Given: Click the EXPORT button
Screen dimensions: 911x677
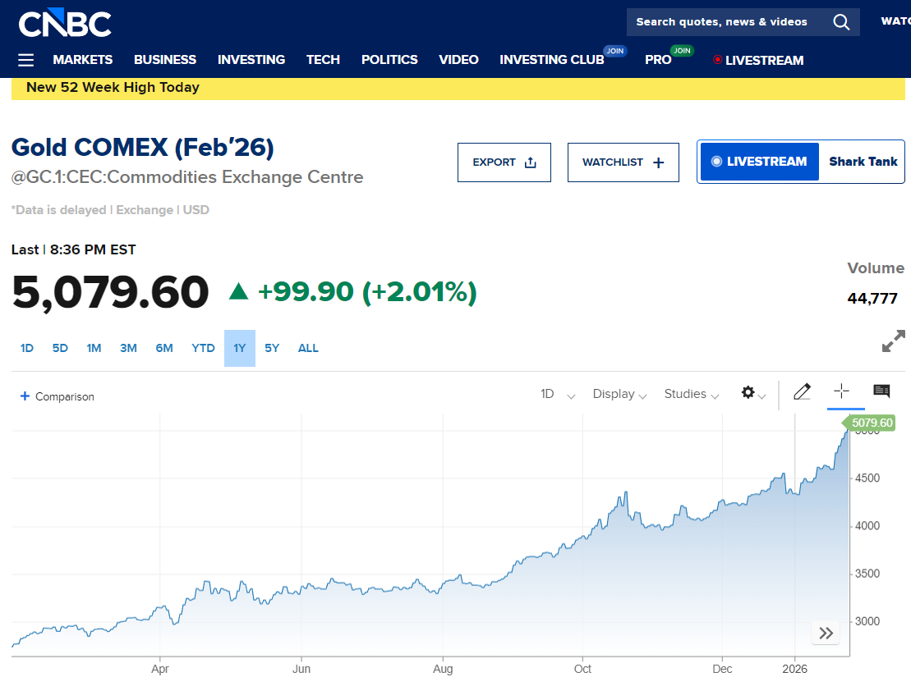Looking at the screenshot, I should [504, 162].
